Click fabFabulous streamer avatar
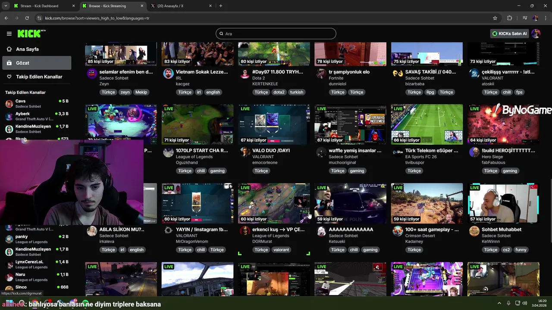Viewport: 552px width, 310px height. [474, 152]
